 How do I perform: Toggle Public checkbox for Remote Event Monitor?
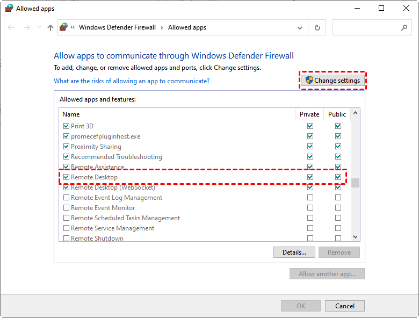click(x=338, y=208)
